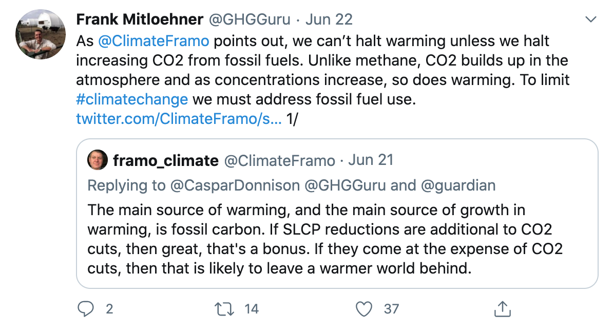Image resolution: width=613 pixels, height=335 pixels.
Task: Click the retweet count 14
Action: (251, 309)
